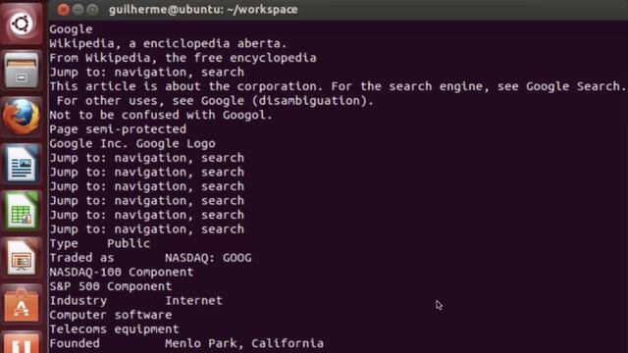This screenshot has width=628, height=353.
Task: Open the Ubuntu Dash home launcher
Action: click(22, 24)
